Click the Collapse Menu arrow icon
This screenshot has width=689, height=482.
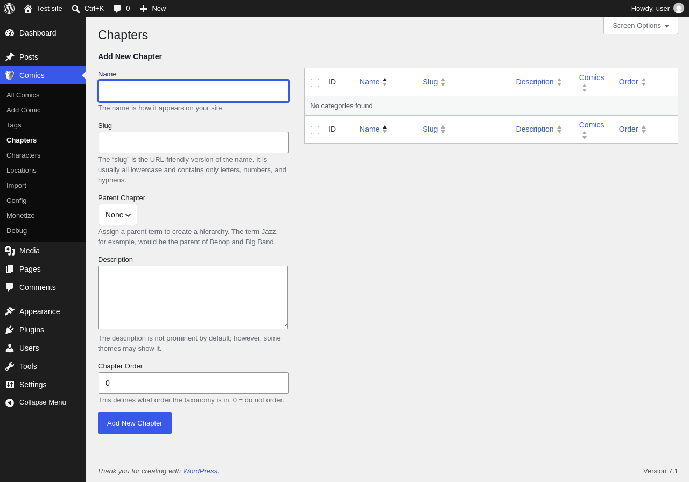(10, 402)
